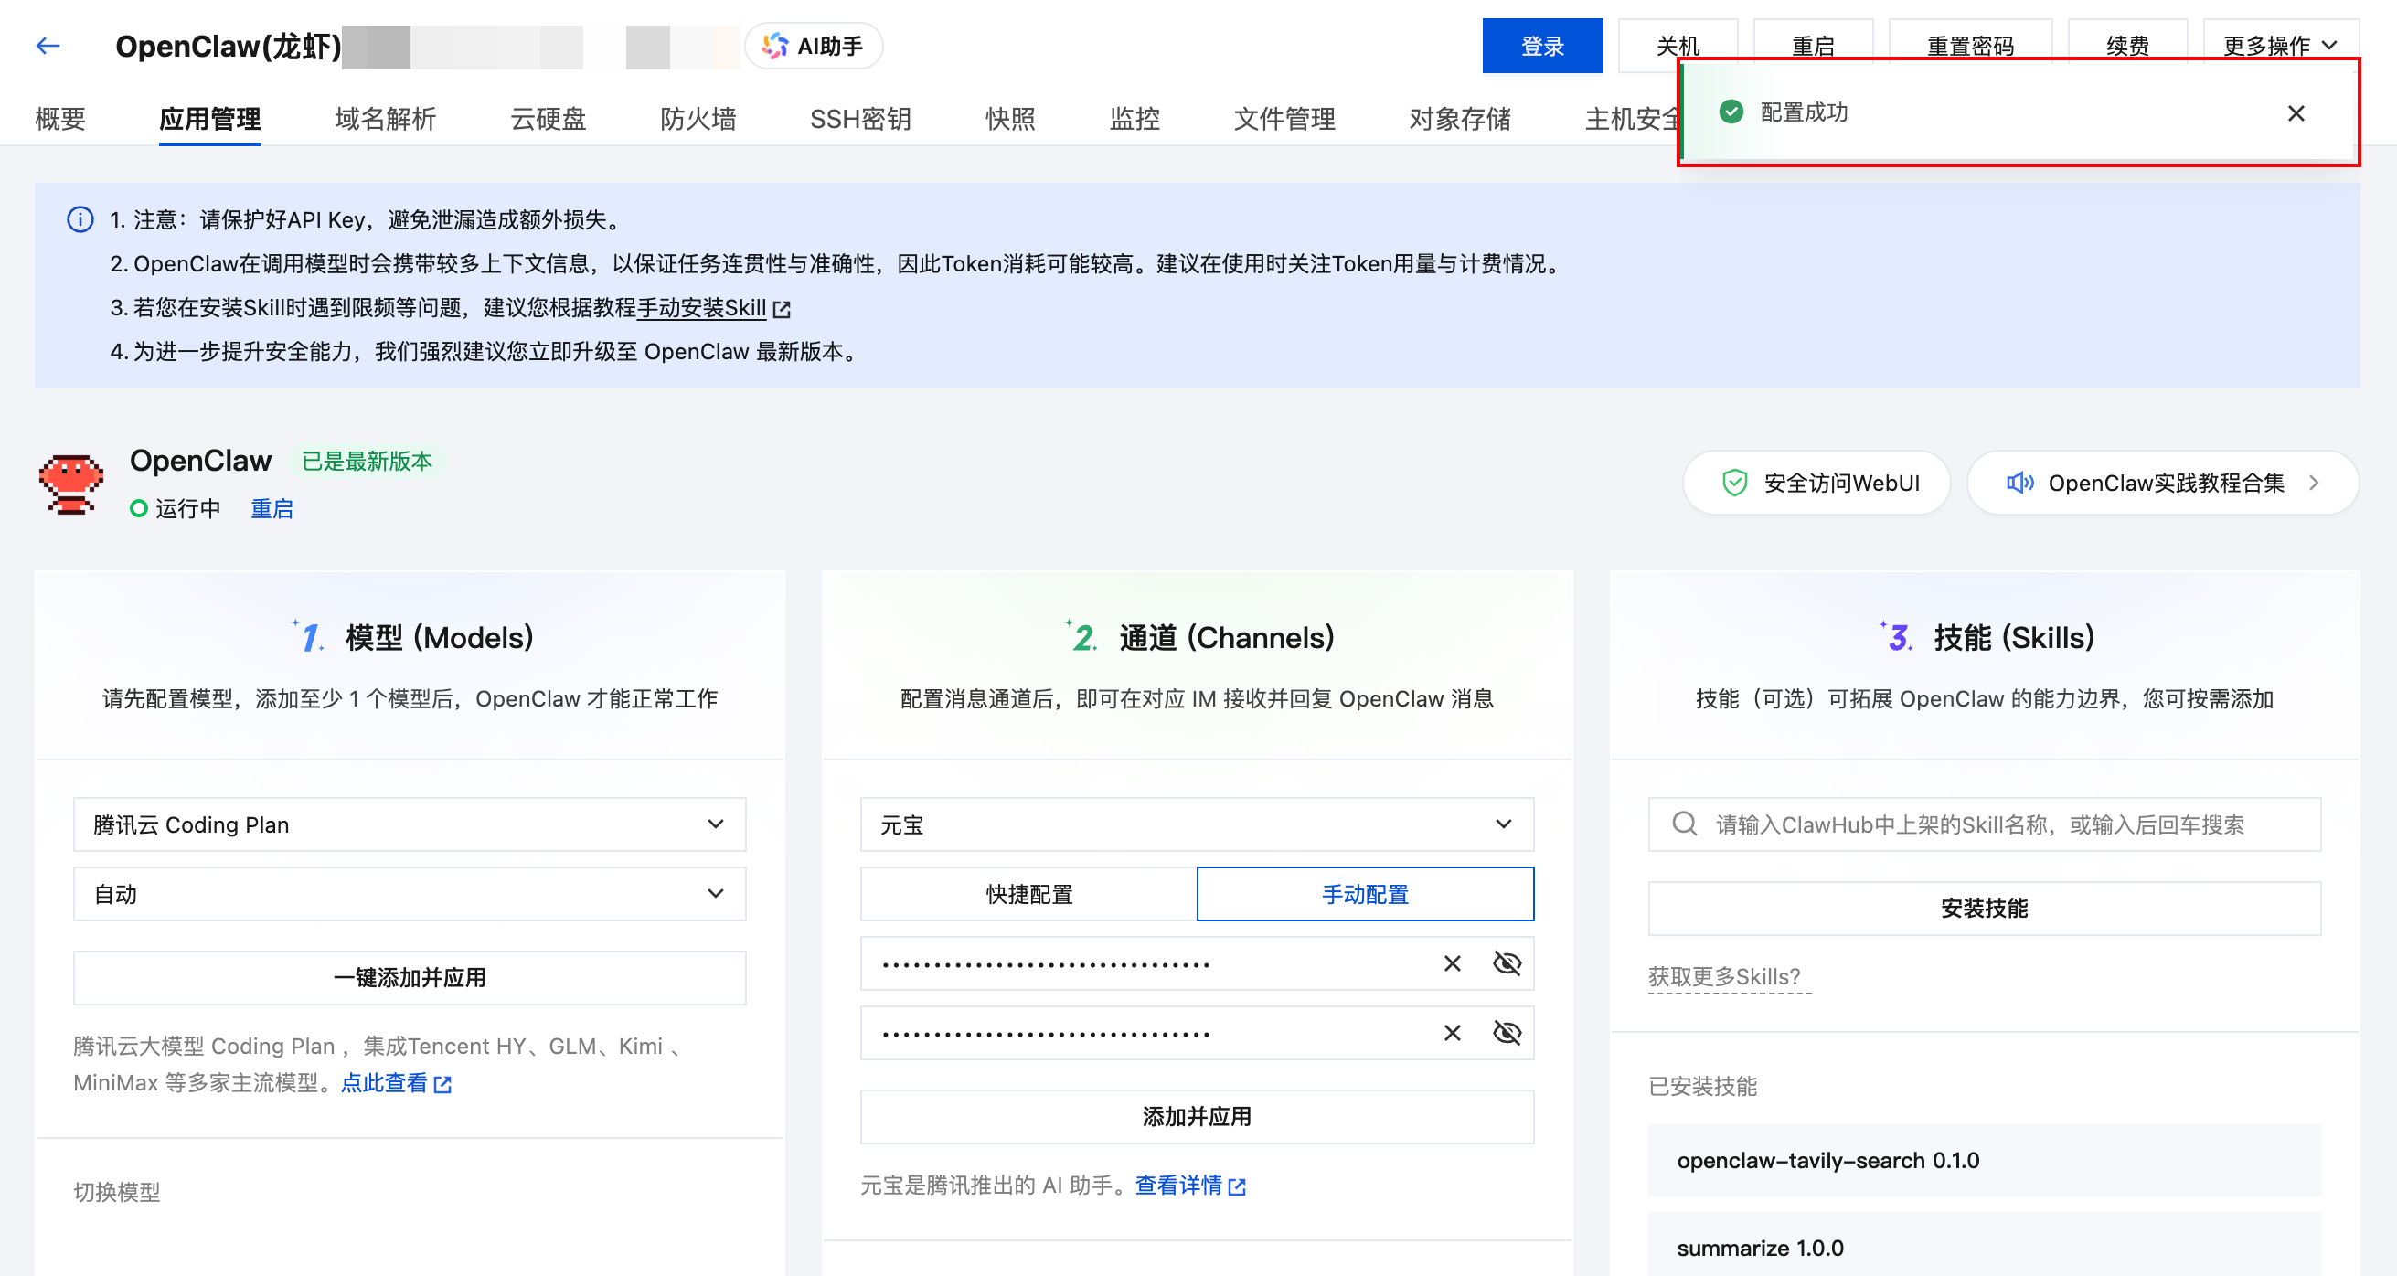Open 安全访问WebUI with the shield icon

click(x=1815, y=483)
